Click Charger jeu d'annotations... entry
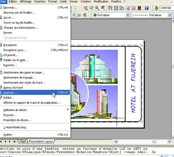The width and height of the screenshot is (174, 157). 35,28
